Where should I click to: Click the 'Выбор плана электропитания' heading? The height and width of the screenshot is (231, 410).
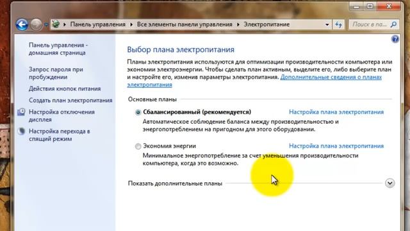coord(181,49)
